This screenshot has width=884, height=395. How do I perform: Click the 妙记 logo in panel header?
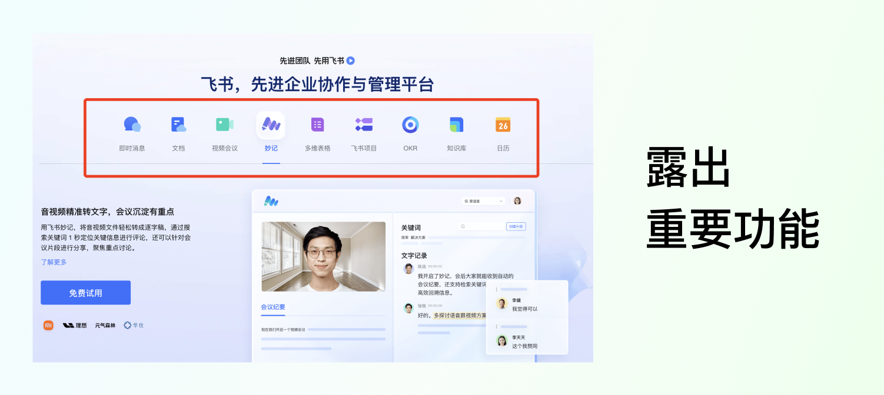(271, 201)
